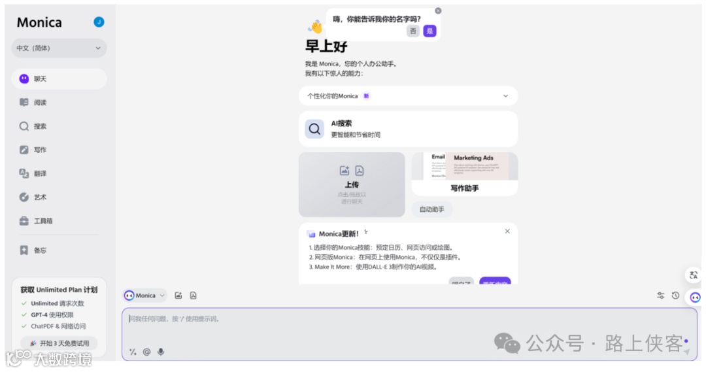Open the Chat (聊天) sidebar item
This screenshot has height=372, width=706.
(x=59, y=79)
